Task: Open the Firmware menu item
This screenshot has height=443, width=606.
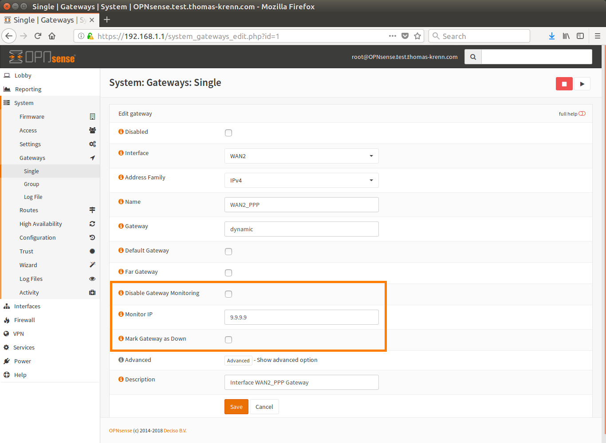Action: (x=32, y=117)
